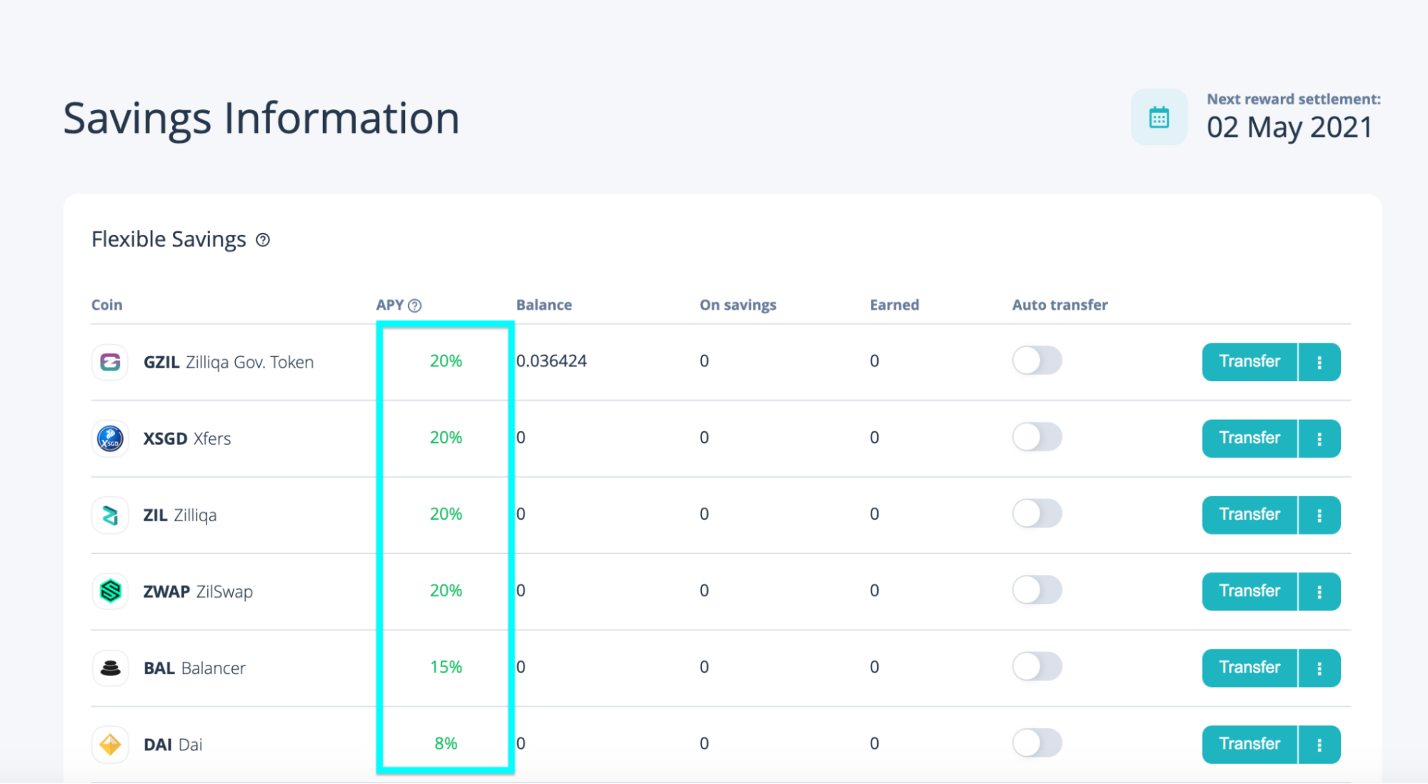The image size is (1428, 784).
Task: Switch on auto transfer for BAL
Action: pyautogui.click(x=1037, y=666)
